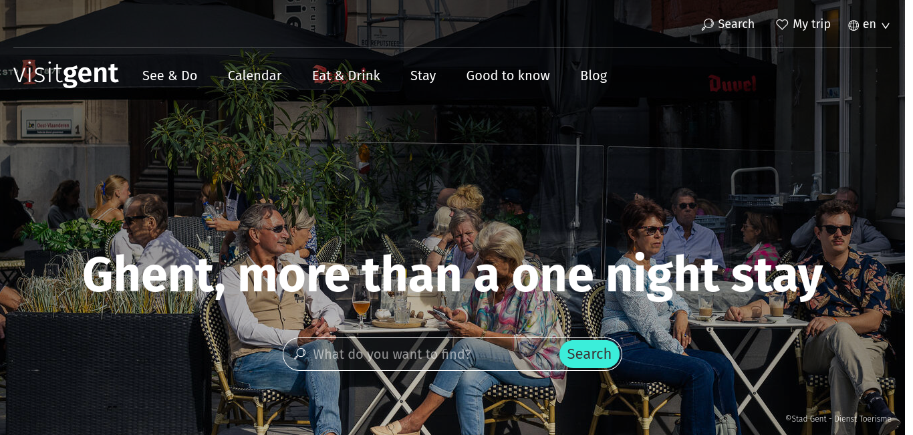Click the Ghent, more than a one night stay headline
Image resolution: width=913 pixels, height=435 pixels.
452,275
